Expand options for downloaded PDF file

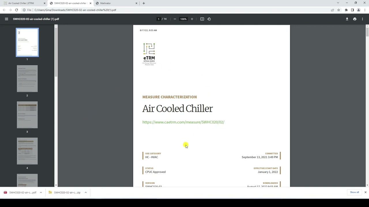coord(41,192)
